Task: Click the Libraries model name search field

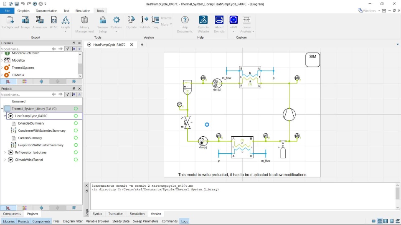Action: [x=25, y=49]
